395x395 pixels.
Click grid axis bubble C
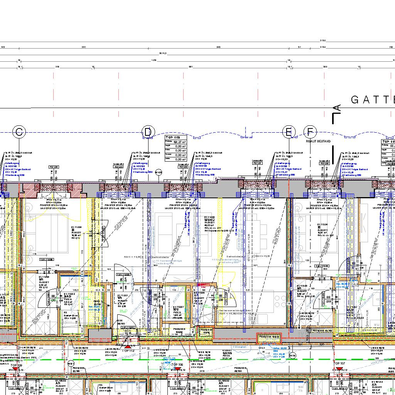(19, 132)
